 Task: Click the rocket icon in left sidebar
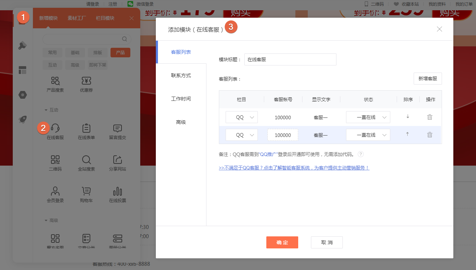pos(23,119)
